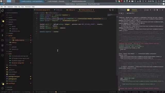Collapse the routes folder
The width and height of the screenshot is (165, 93).
pos(13,38)
